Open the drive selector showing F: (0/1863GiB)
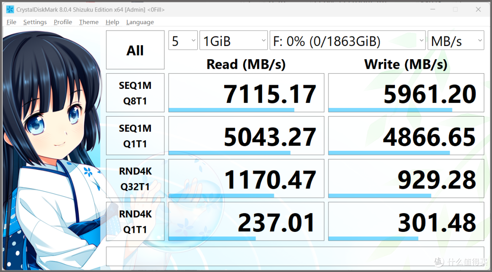Screen dimensions: 492x272 [348, 40]
